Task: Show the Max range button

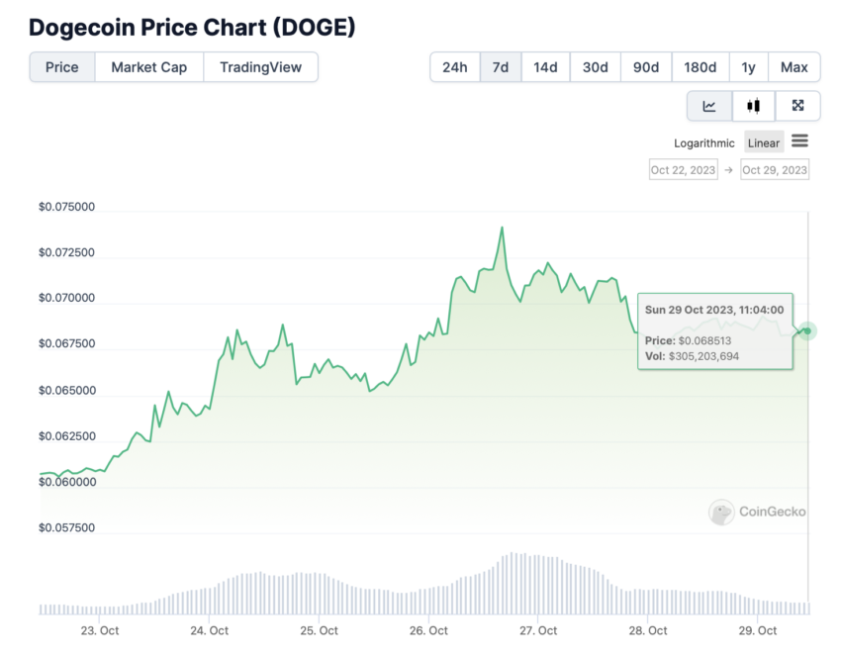Action: point(794,67)
